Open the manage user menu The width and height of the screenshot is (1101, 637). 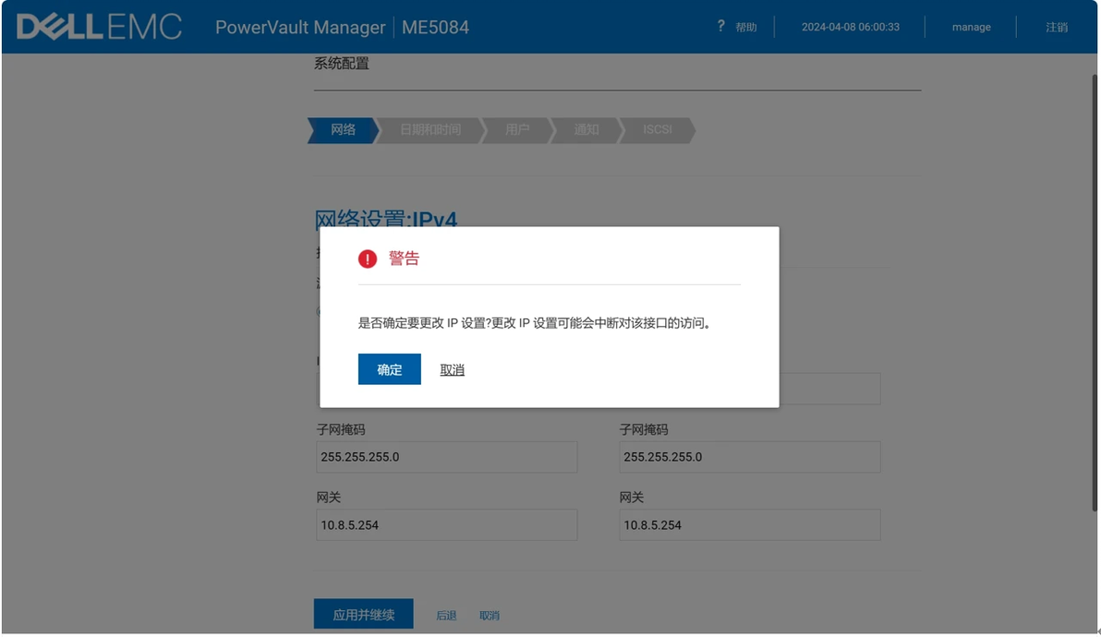(x=971, y=27)
